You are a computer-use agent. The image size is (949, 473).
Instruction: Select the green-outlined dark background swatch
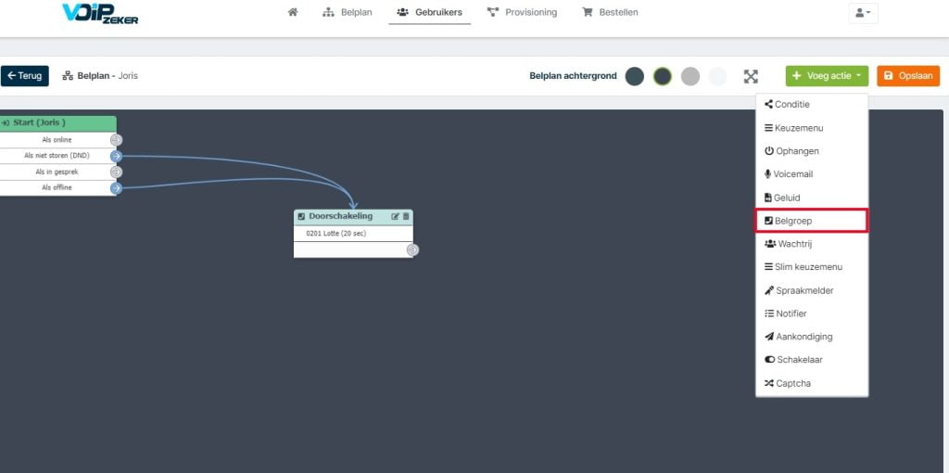[x=663, y=76]
